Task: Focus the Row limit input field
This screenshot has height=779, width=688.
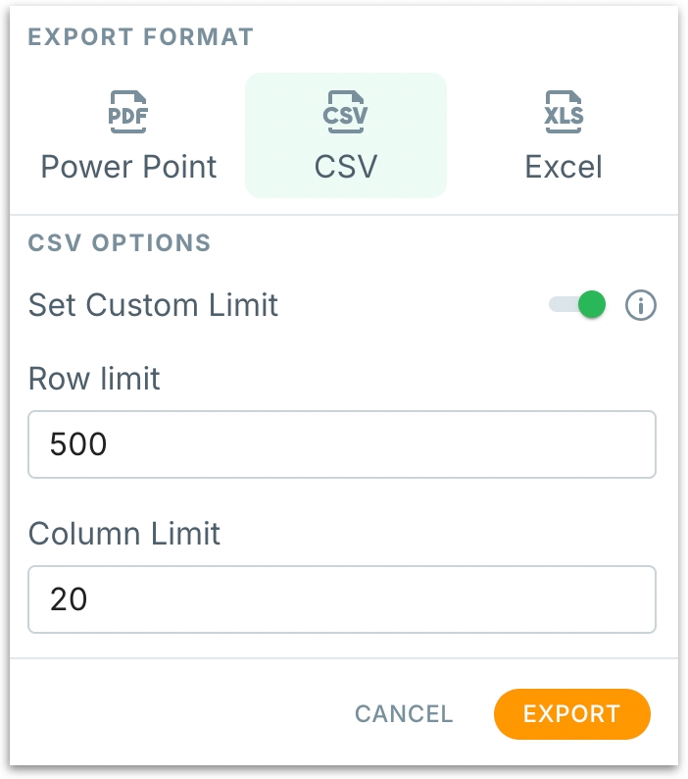Action: coord(341,444)
